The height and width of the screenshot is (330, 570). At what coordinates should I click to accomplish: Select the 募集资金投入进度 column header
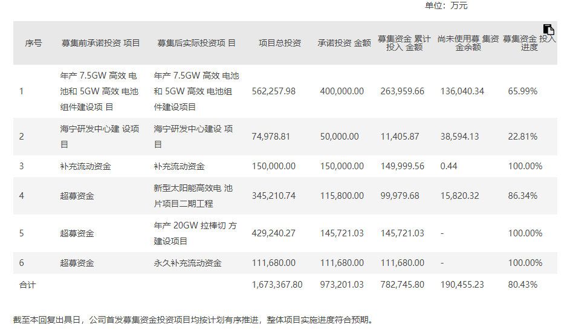click(x=529, y=43)
